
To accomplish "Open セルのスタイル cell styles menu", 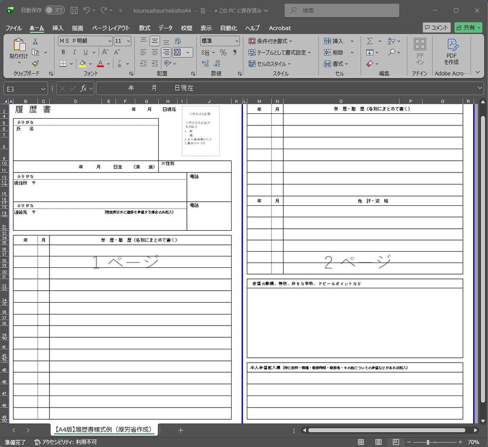I will [x=270, y=64].
